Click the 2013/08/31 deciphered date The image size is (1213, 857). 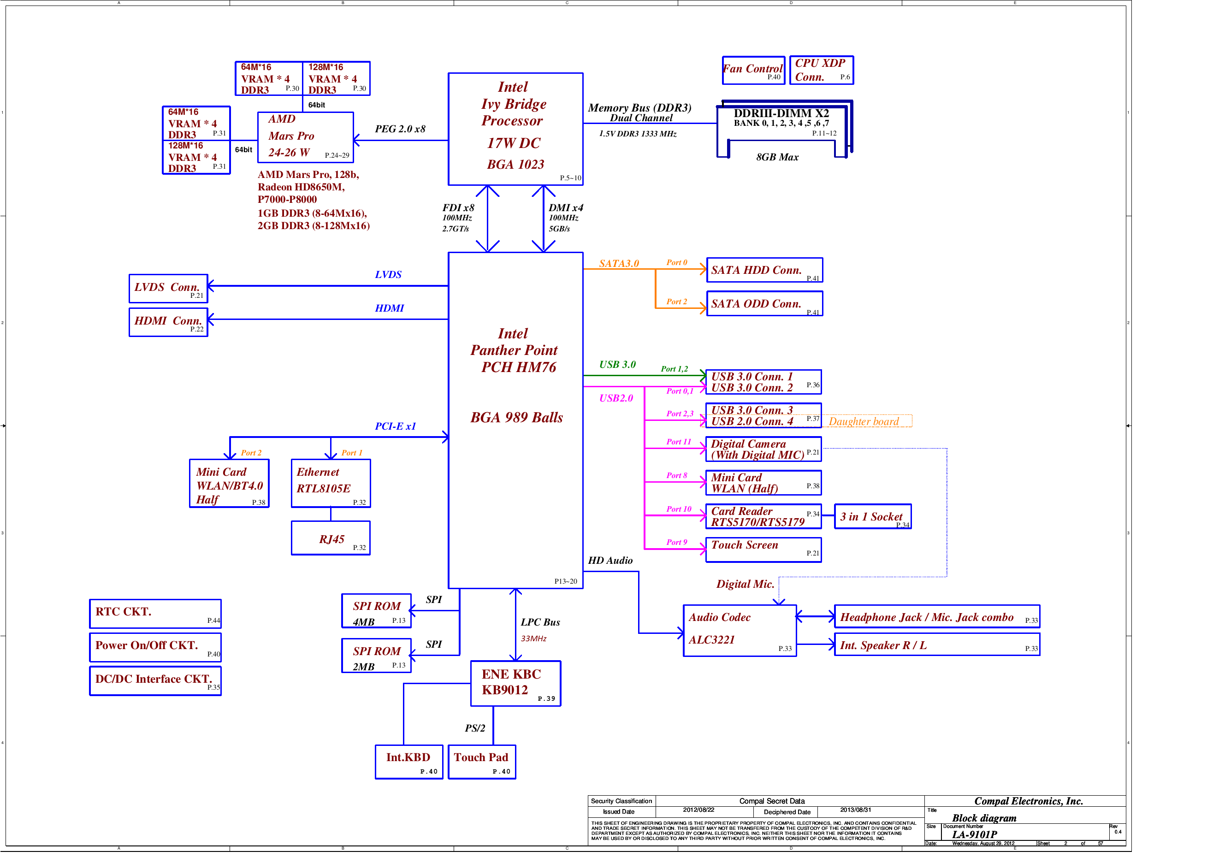(855, 810)
